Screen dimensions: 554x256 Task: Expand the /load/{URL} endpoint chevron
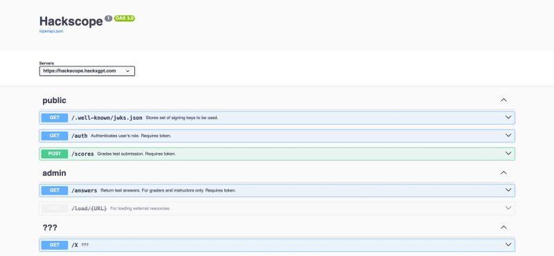click(508, 208)
